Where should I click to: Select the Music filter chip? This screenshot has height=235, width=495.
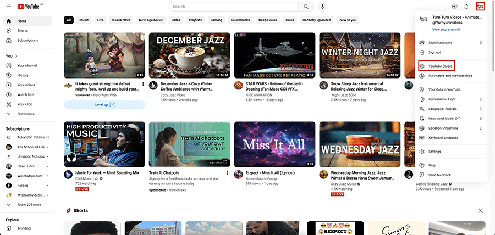[84, 20]
